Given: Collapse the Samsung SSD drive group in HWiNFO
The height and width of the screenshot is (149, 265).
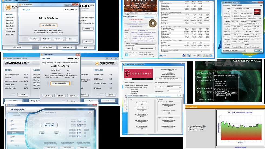Looking at the screenshot, I should [x=160, y=13].
